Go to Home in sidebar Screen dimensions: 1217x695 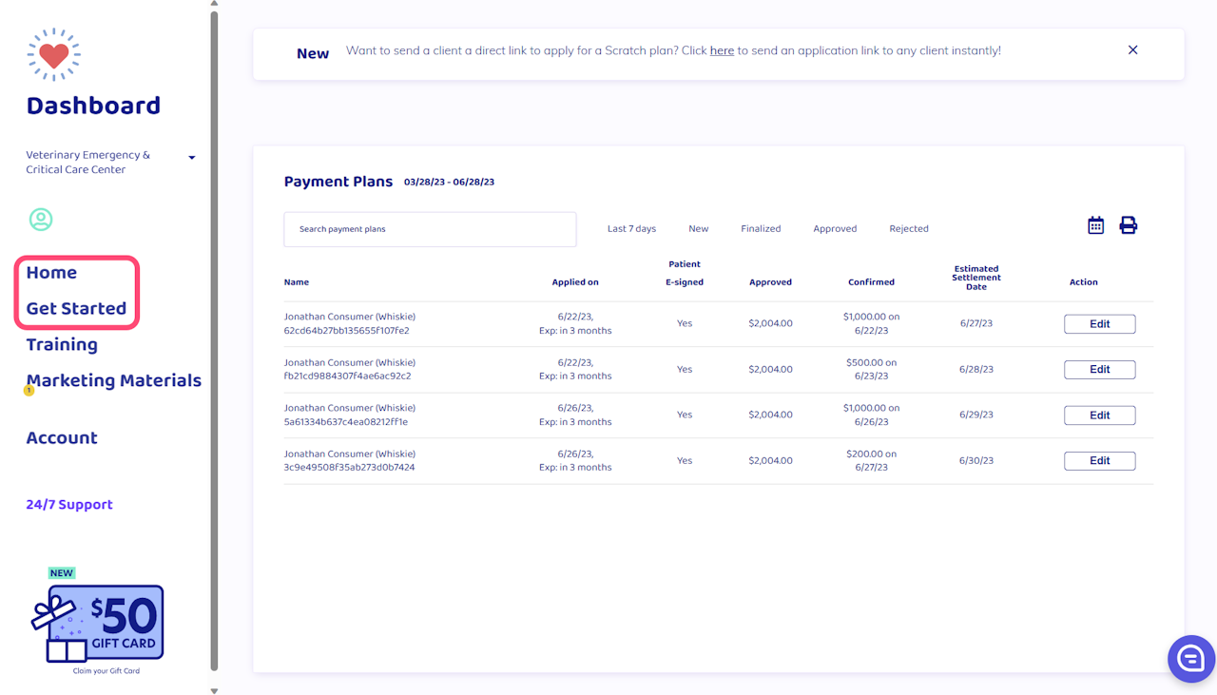51,273
